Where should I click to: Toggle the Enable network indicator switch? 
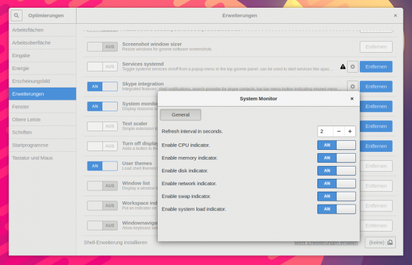pos(336,183)
